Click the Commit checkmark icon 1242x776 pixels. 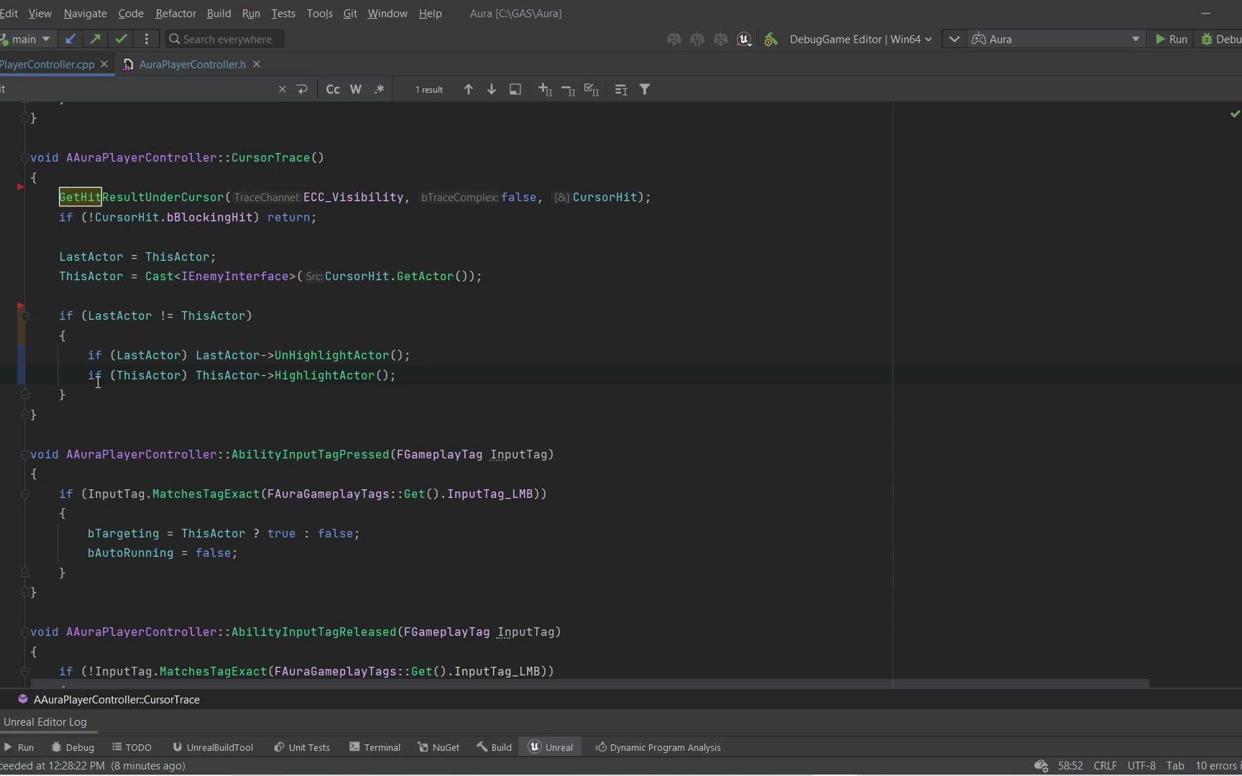tap(121, 39)
